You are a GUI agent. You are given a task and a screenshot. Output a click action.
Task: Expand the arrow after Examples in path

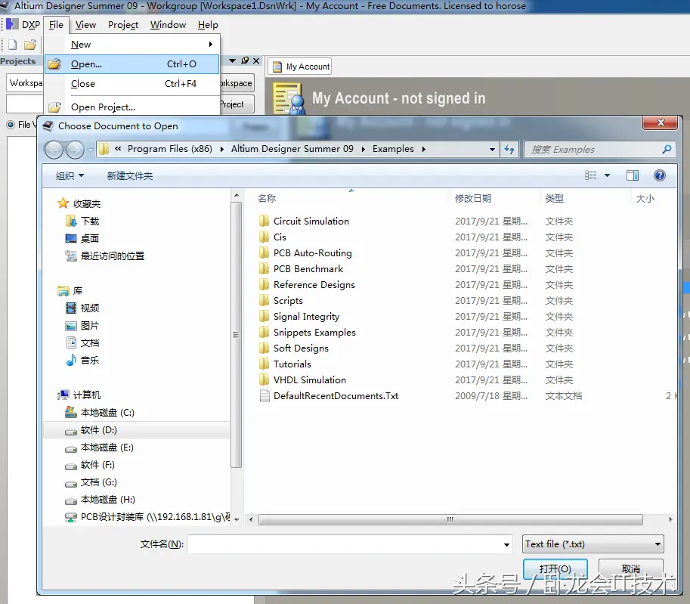tap(424, 149)
